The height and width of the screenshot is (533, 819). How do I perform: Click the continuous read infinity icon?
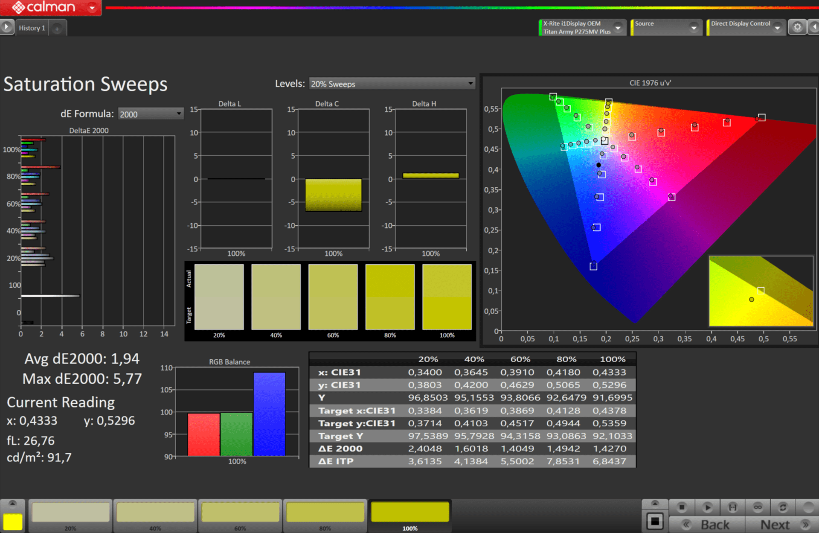(x=758, y=507)
